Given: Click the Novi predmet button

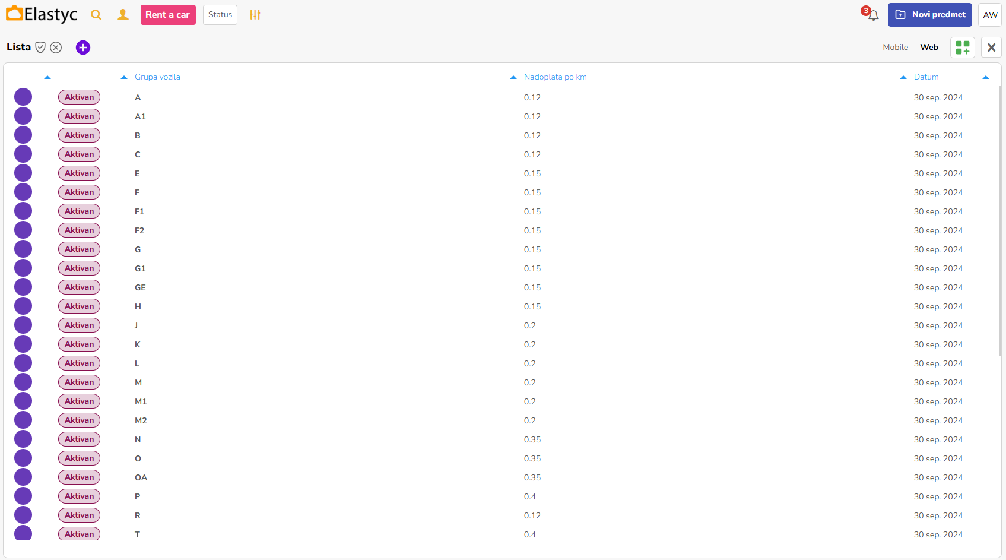Looking at the screenshot, I should [x=929, y=15].
